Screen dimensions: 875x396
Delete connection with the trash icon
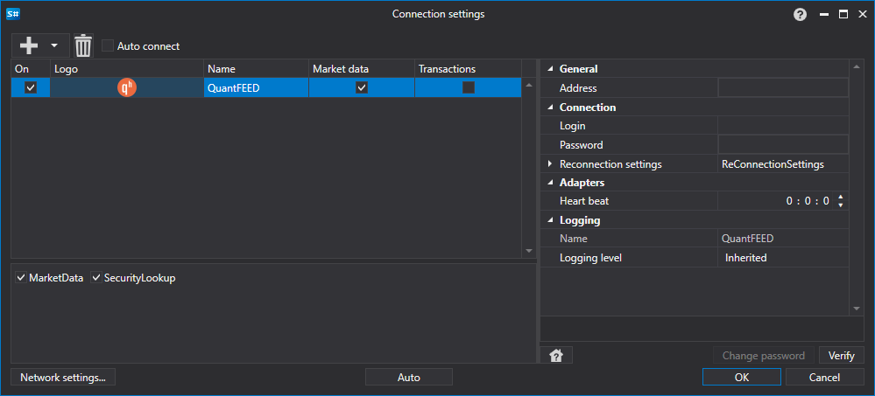click(x=83, y=45)
